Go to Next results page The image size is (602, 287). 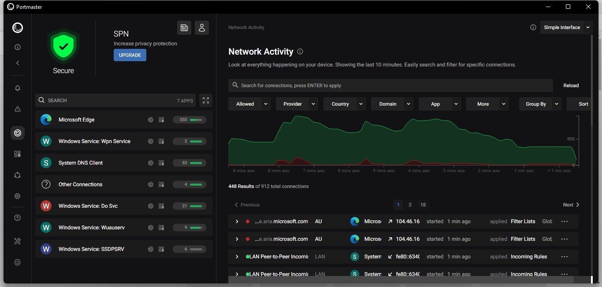click(571, 205)
